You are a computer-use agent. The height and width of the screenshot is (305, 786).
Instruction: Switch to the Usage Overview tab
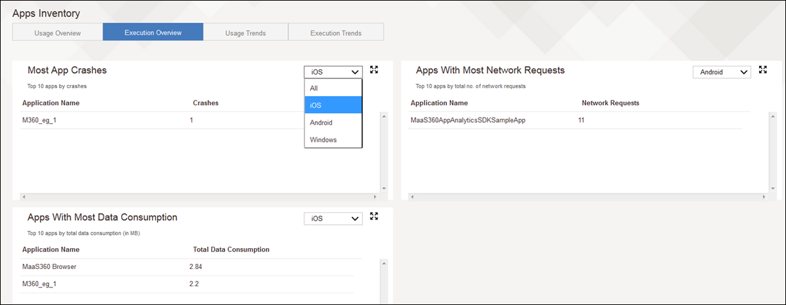(x=58, y=33)
